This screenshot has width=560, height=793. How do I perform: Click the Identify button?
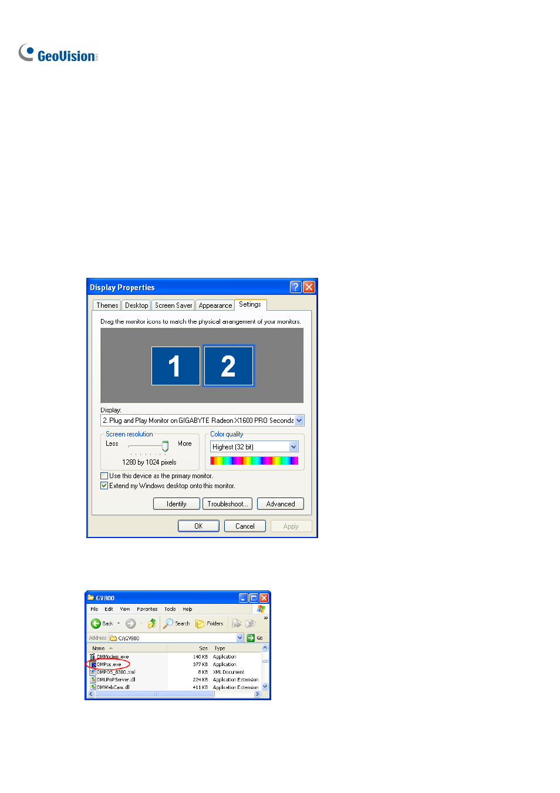(x=177, y=504)
